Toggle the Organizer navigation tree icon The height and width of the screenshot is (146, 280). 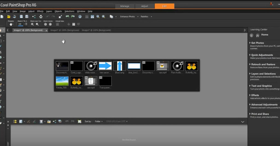[x=15, y=121]
